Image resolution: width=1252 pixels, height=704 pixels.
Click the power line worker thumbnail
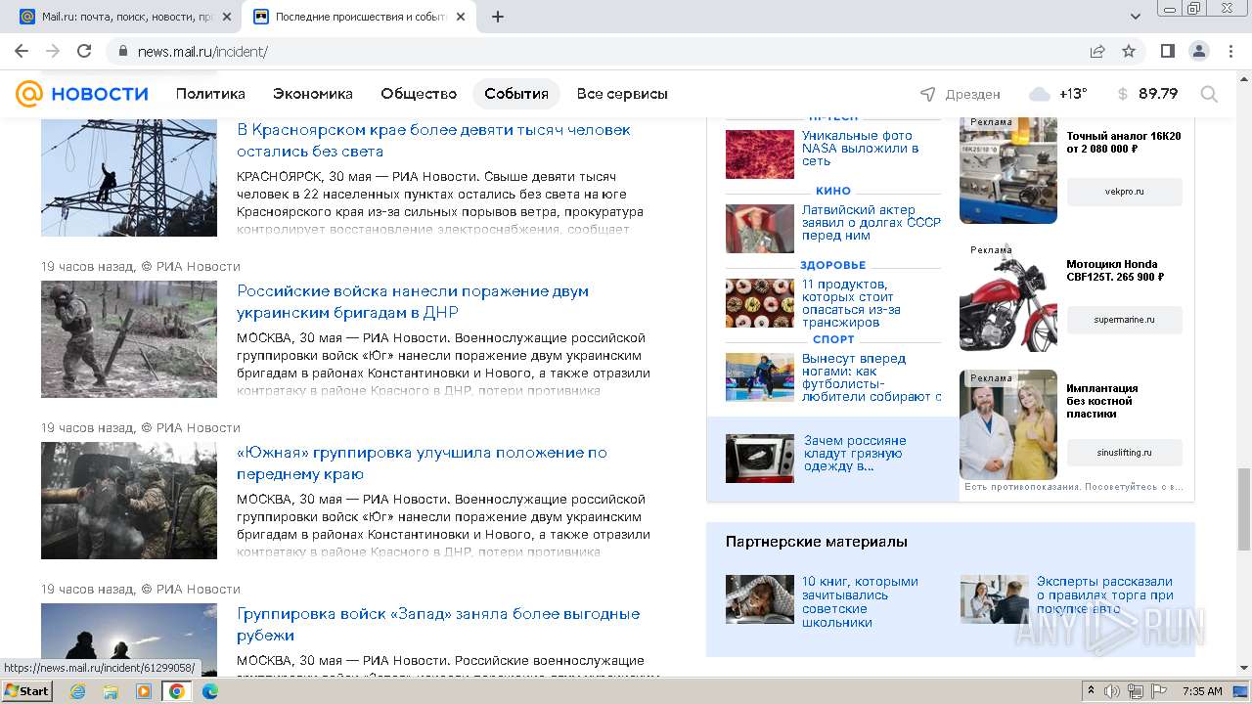(x=129, y=177)
